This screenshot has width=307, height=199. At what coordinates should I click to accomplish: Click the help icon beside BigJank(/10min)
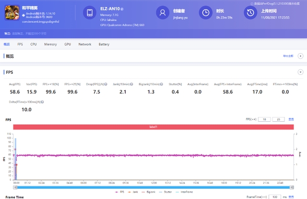pos(161,84)
